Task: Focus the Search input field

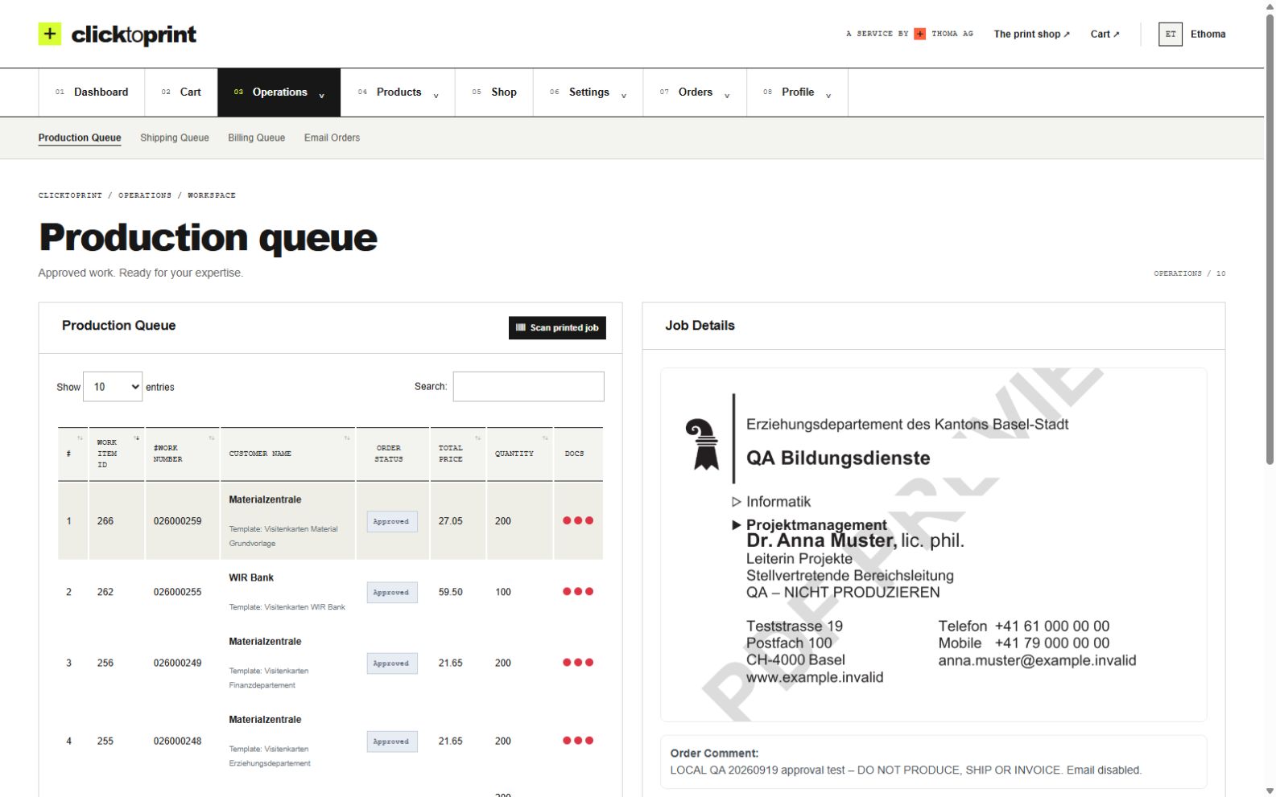Action: coord(528,387)
